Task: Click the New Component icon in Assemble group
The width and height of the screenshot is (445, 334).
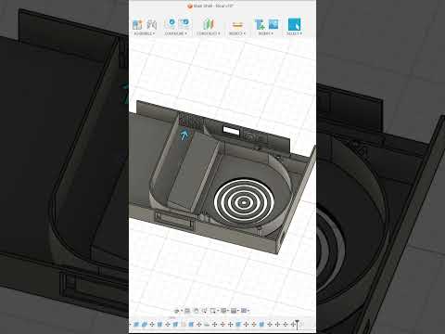Action: tap(137, 24)
